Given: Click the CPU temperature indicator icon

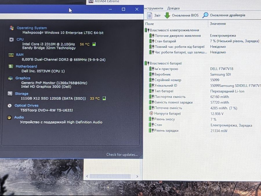Looking at the screenshot, I should pos(94,44).
